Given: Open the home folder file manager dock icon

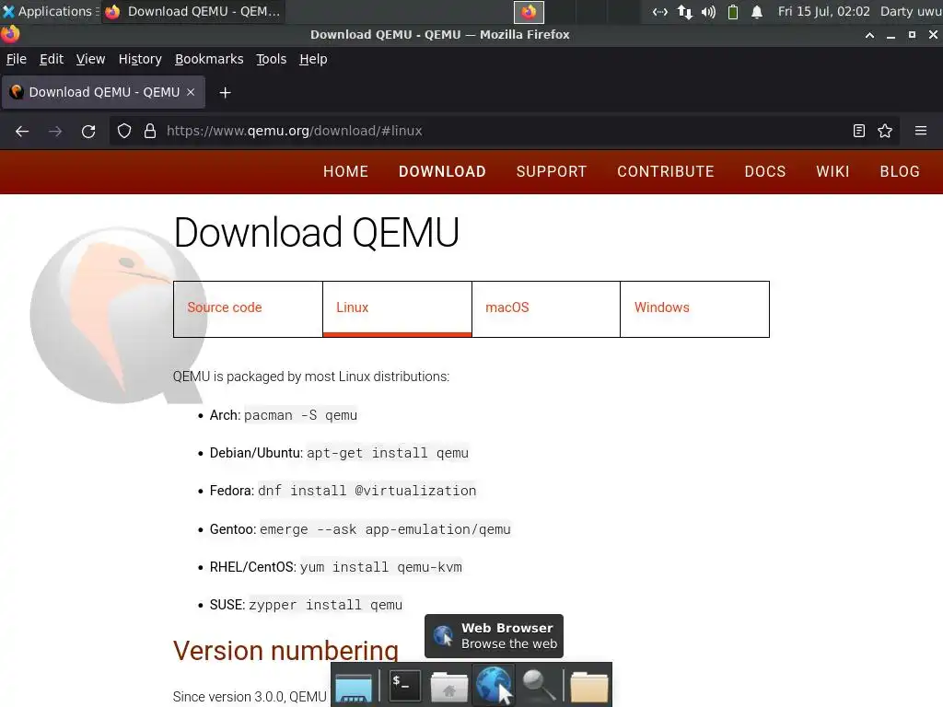Looking at the screenshot, I should coord(448,687).
